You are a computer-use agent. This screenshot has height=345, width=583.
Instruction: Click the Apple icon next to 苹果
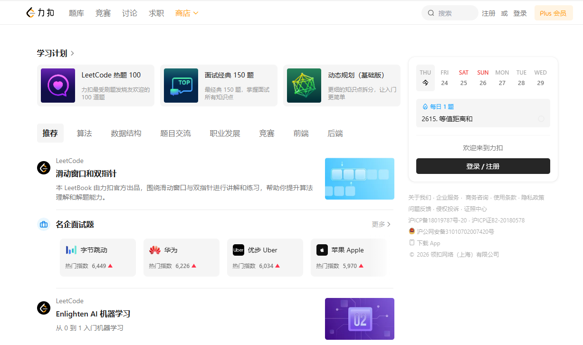click(322, 249)
